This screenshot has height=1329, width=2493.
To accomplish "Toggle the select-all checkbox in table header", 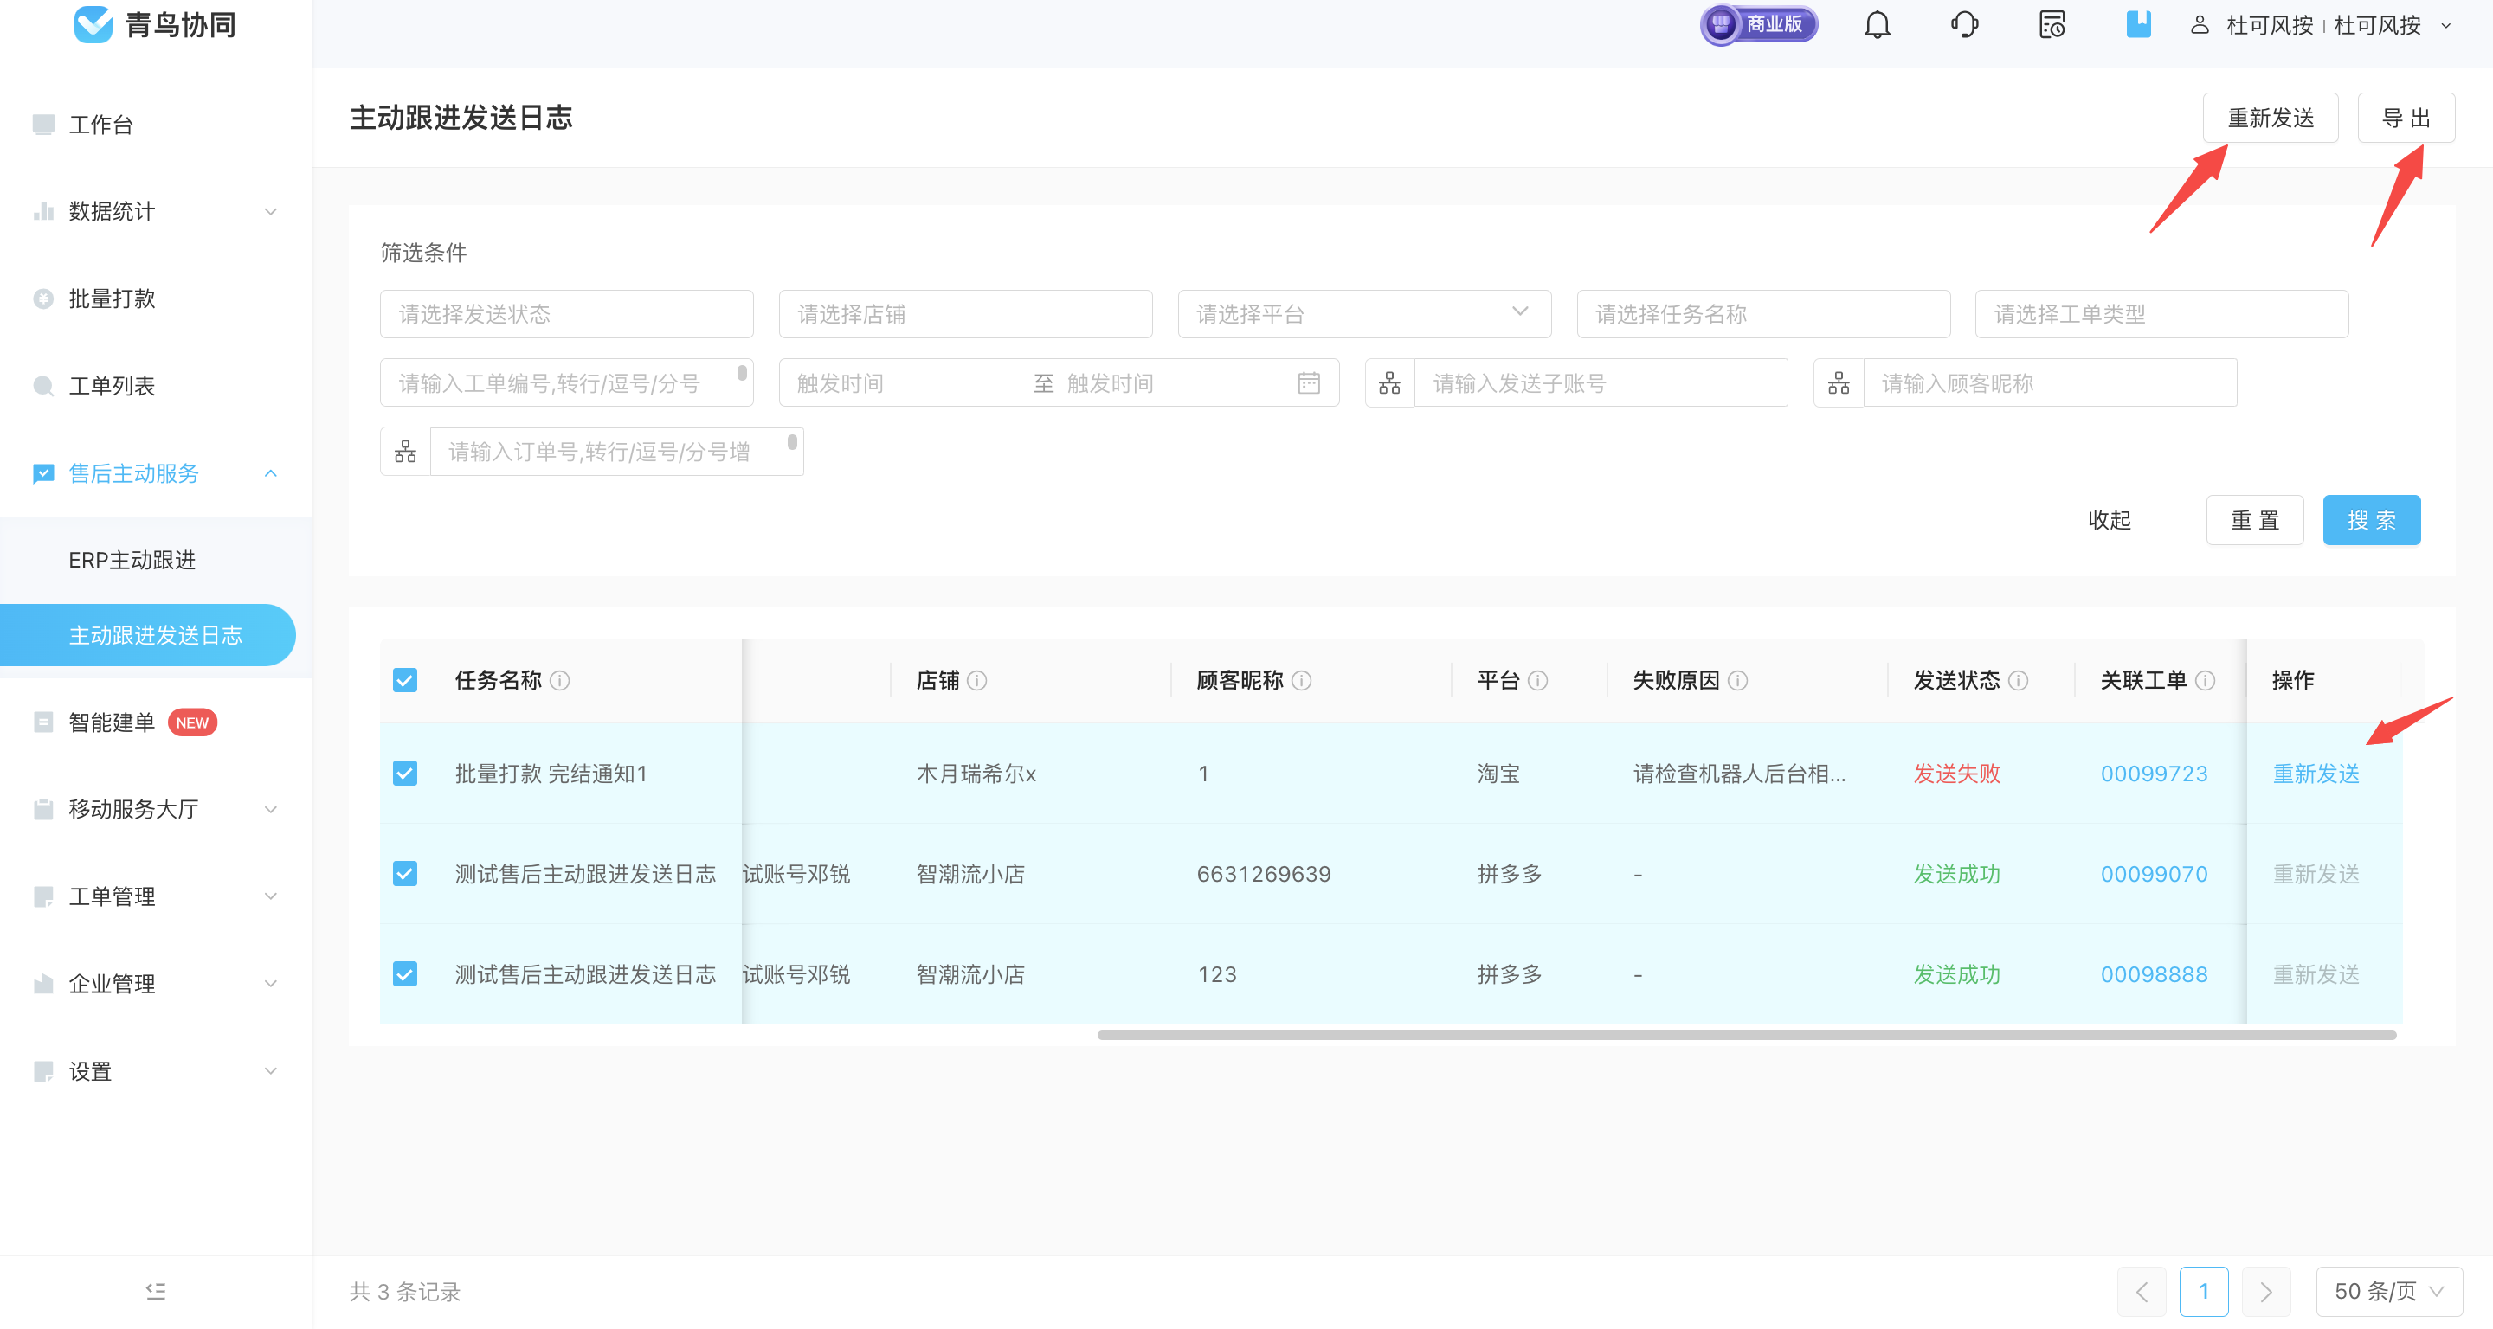I will click(405, 680).
